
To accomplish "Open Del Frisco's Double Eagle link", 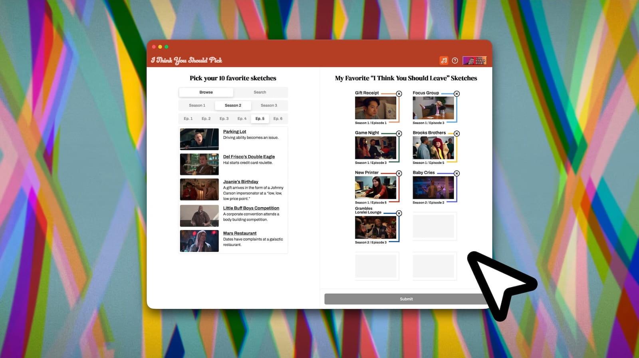I will pos(249,157).
